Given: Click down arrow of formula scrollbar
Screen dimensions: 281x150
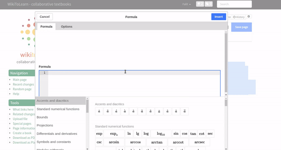Looking at the screenshot, I should coord(226,95).
